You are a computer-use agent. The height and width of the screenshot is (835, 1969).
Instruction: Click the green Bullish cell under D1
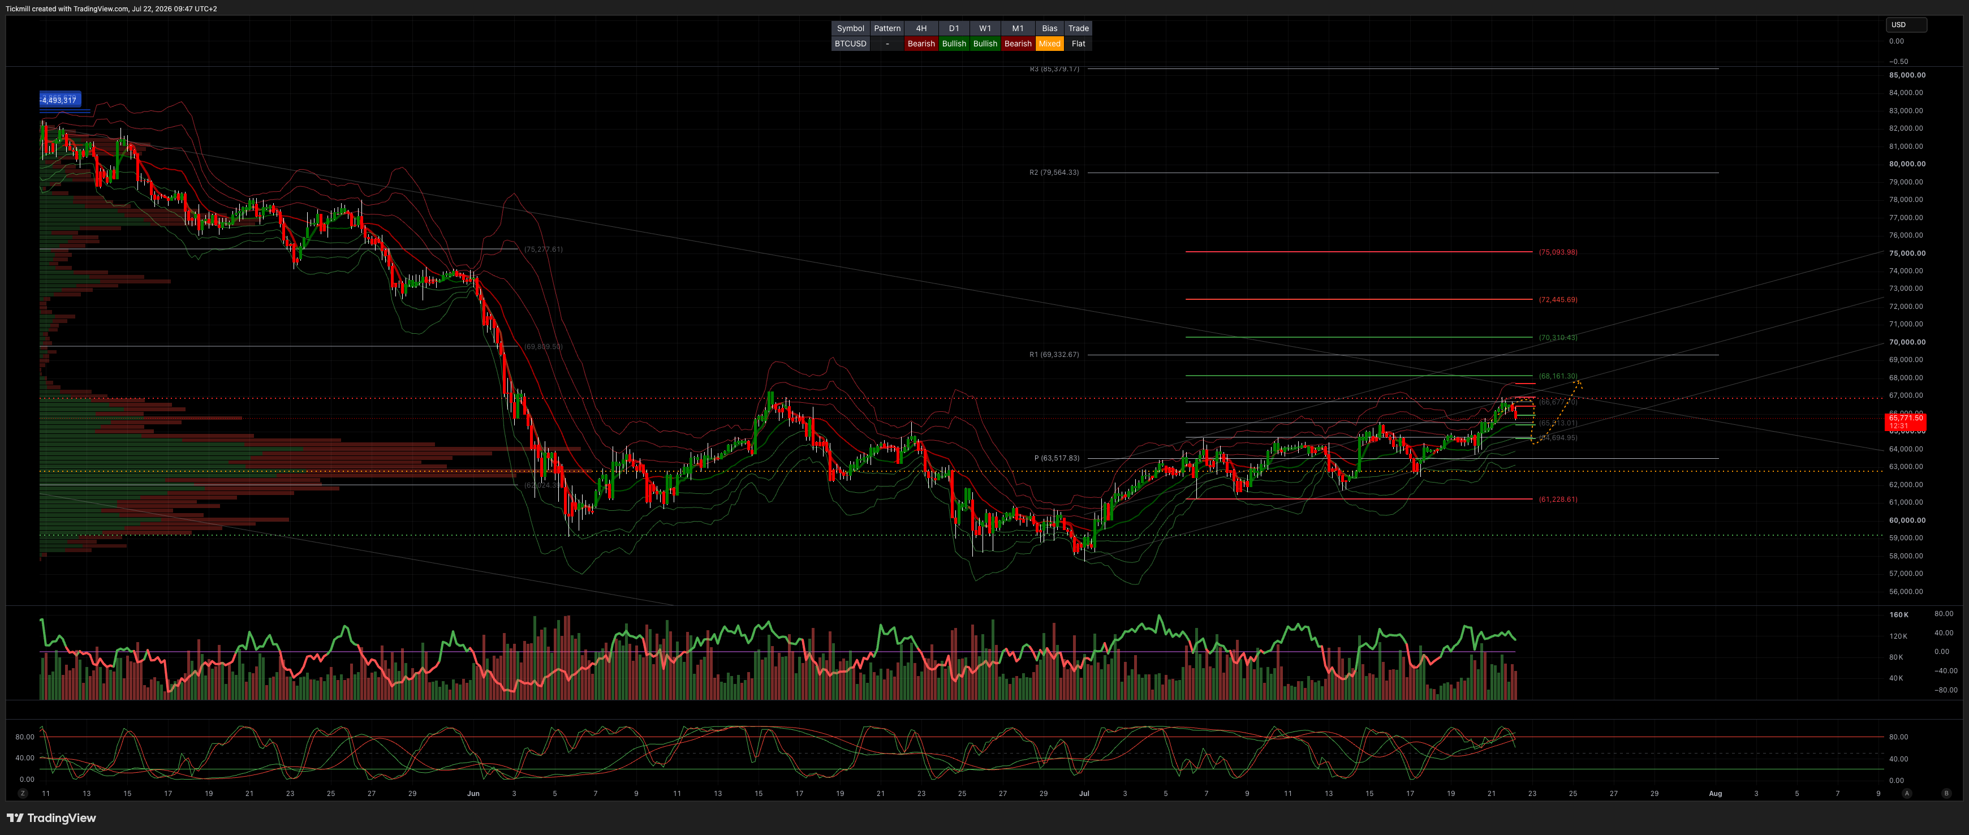tap(954, 44)
